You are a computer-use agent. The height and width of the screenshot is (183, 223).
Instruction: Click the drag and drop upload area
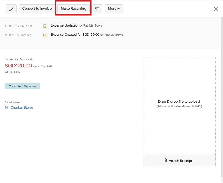[x=179, y=106]
